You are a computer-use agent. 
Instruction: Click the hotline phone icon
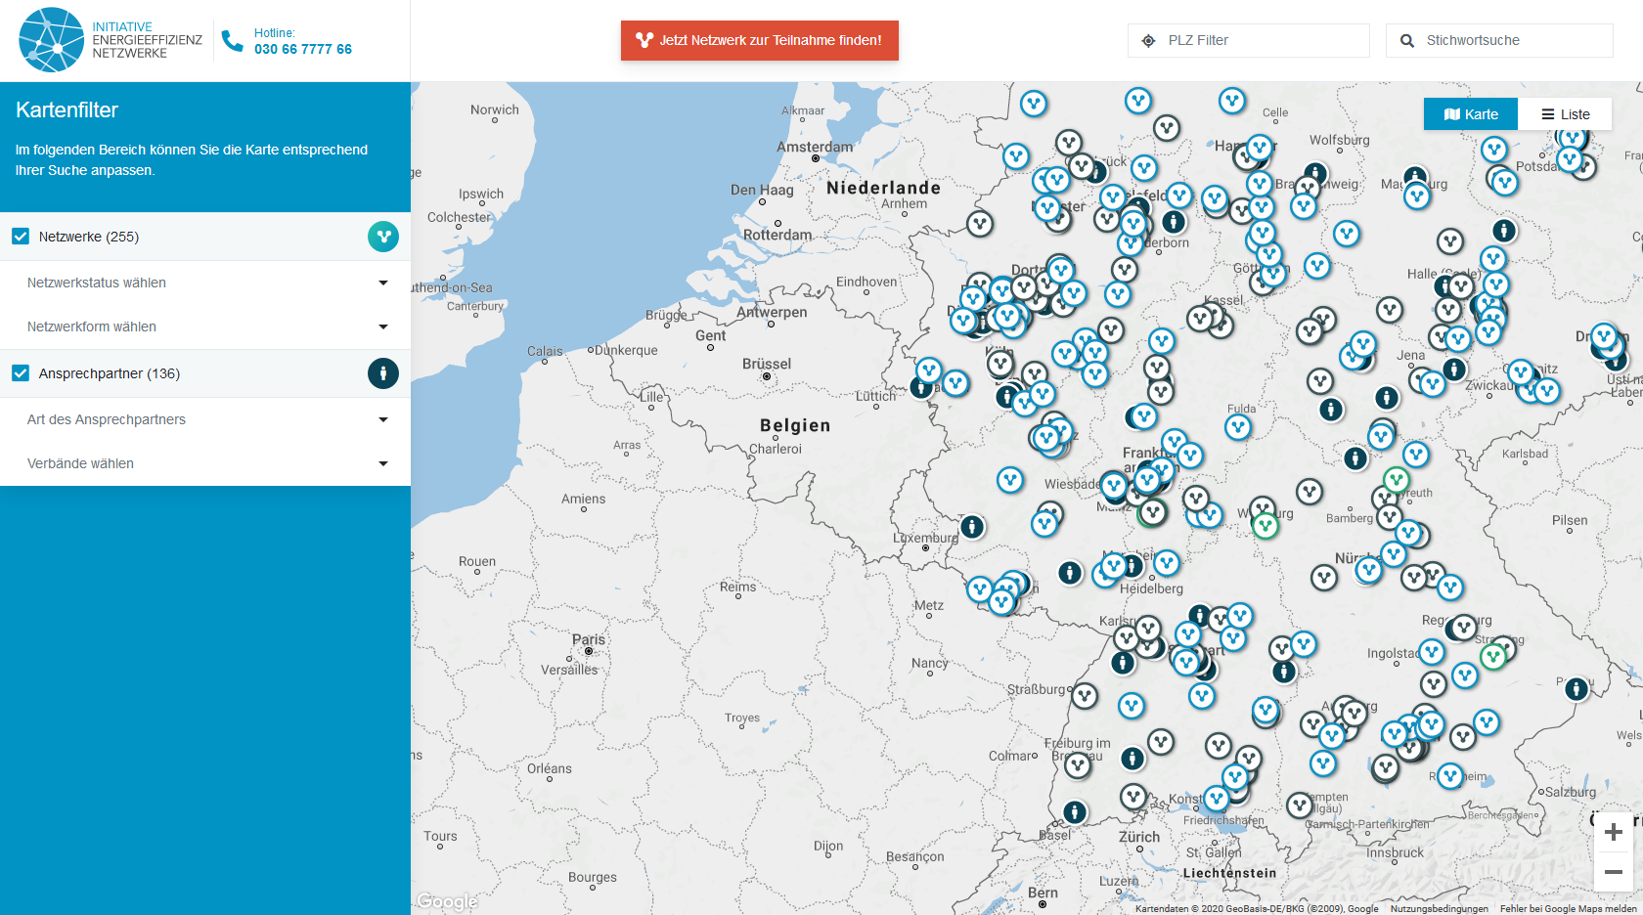[x=232, y=41]
